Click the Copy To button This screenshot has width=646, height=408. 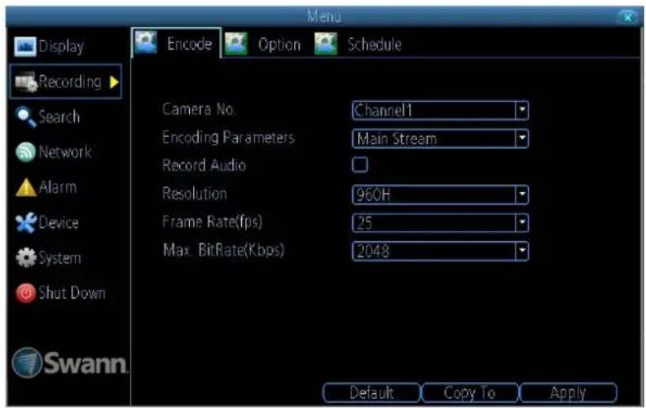[x=470, y=393]
